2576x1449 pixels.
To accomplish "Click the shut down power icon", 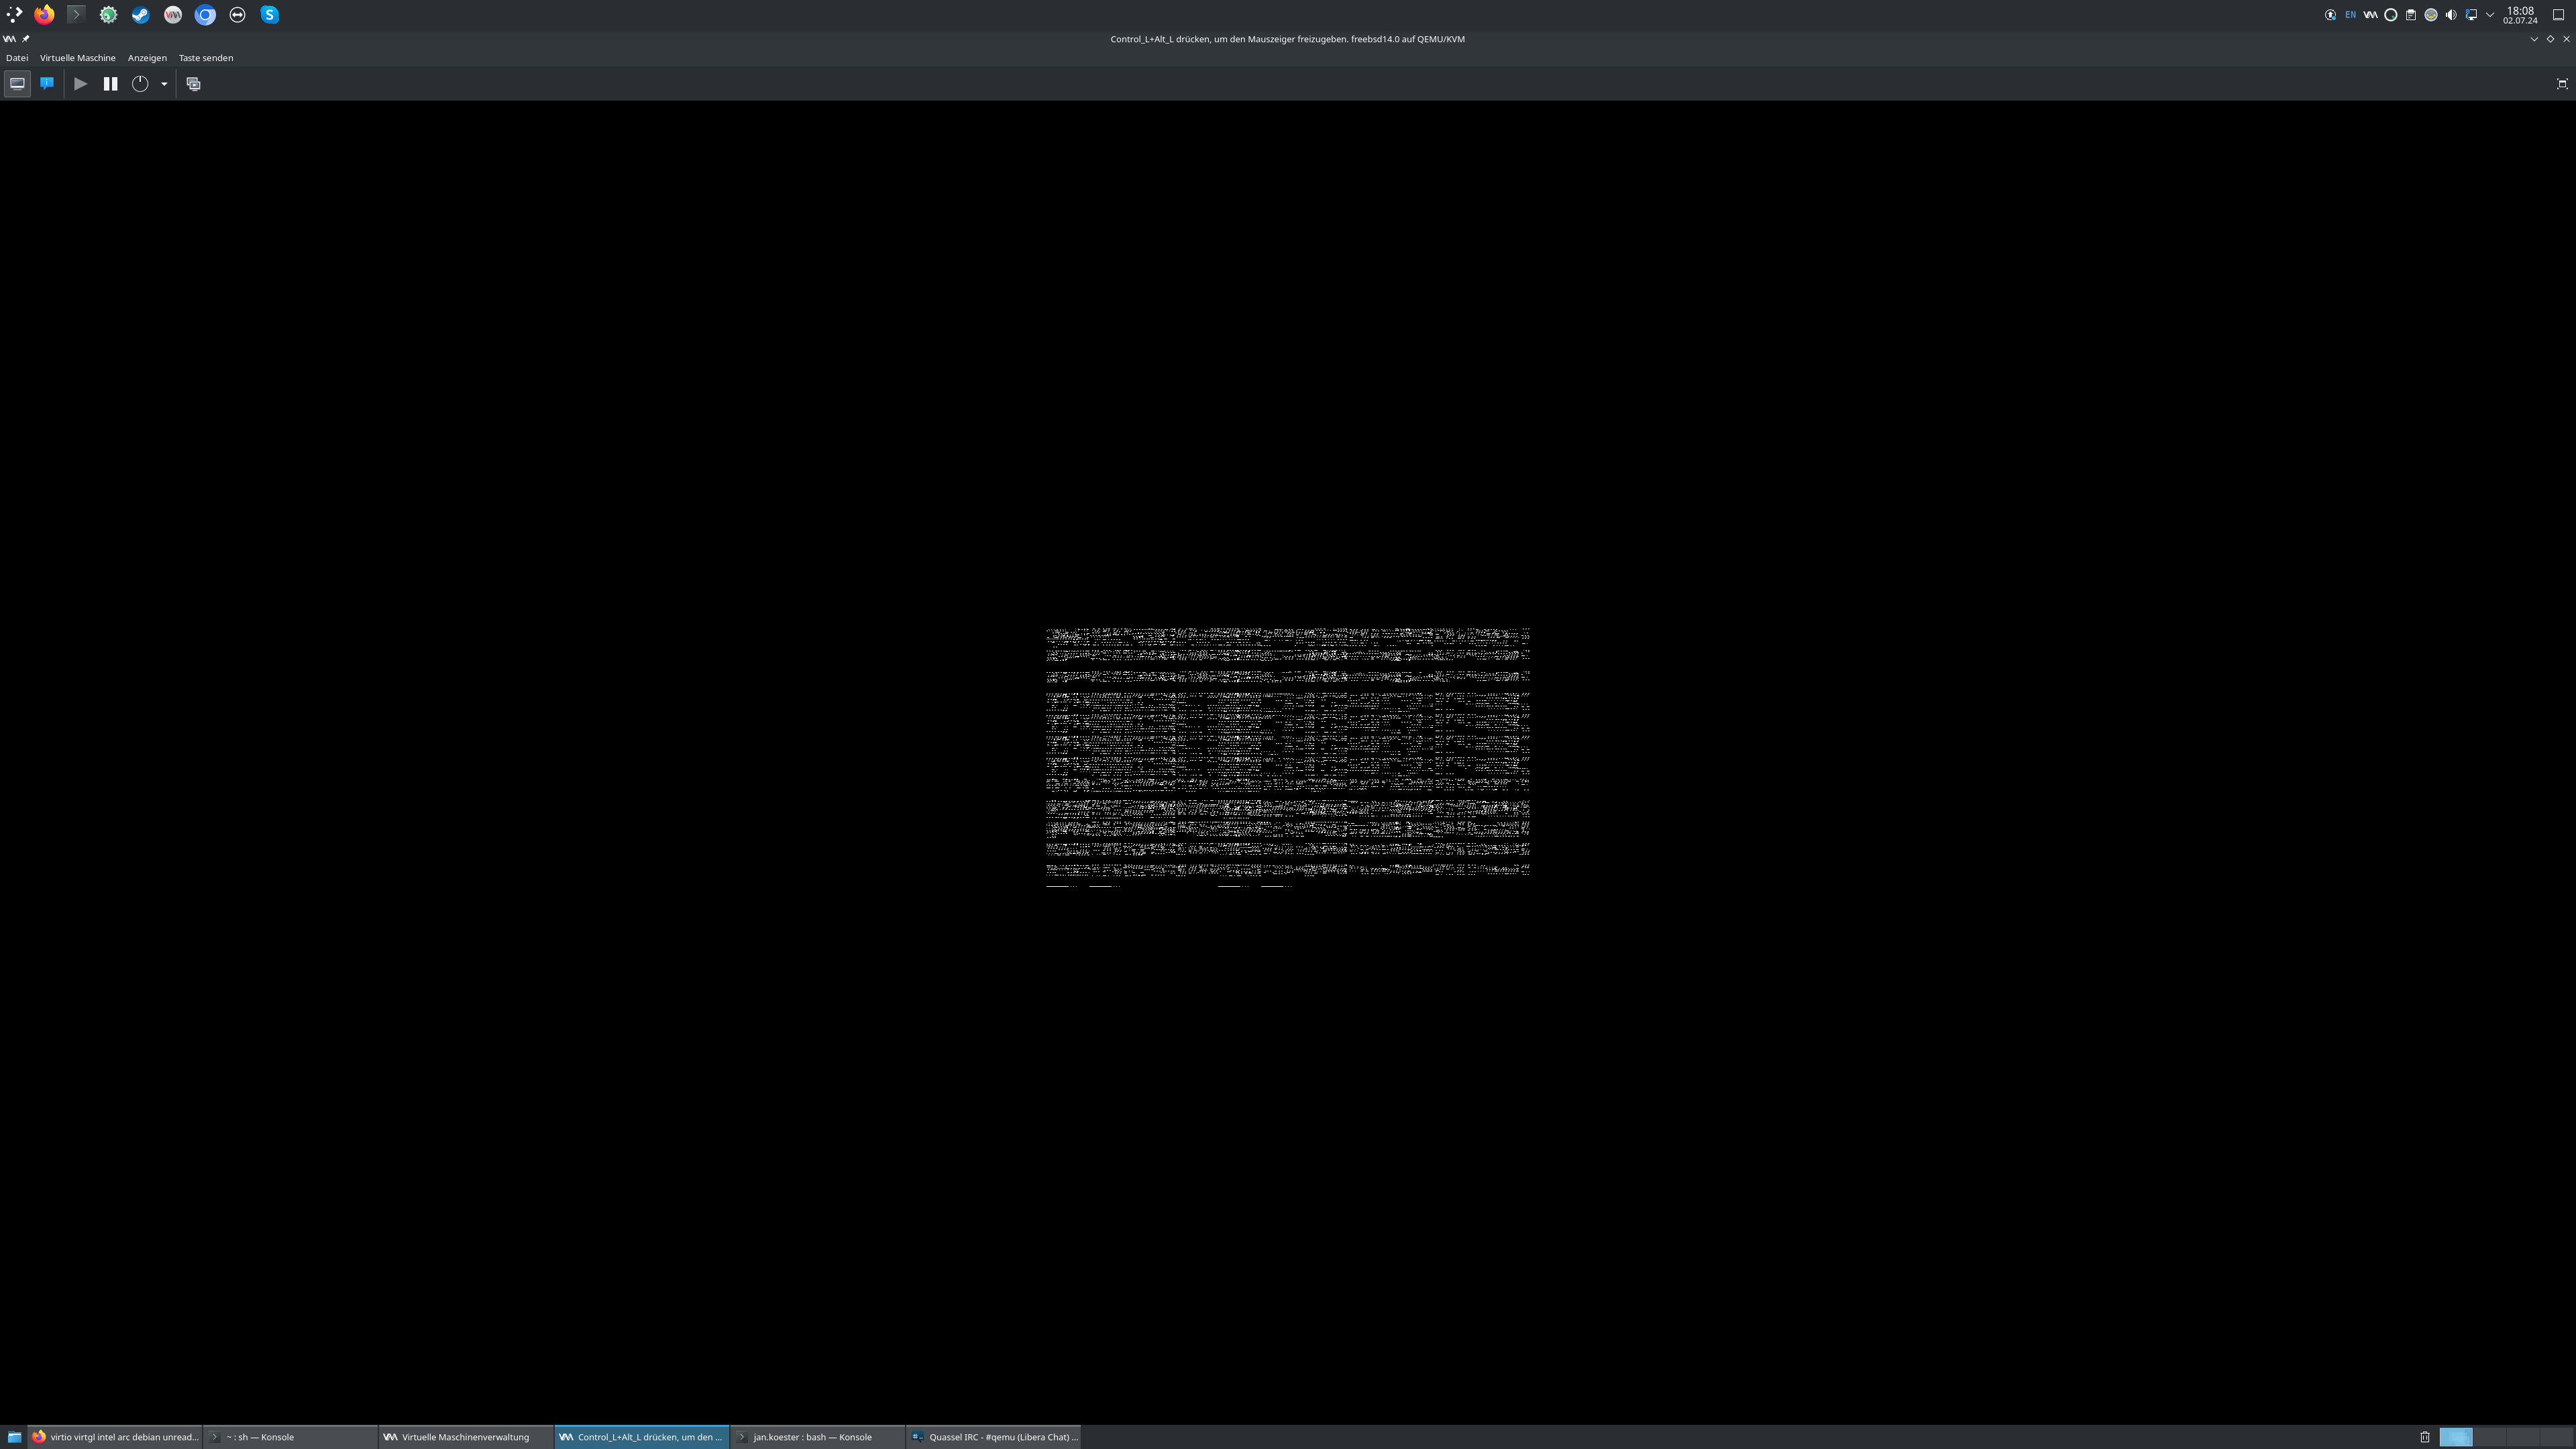I will pyautogui.click(x=140, y=84).
